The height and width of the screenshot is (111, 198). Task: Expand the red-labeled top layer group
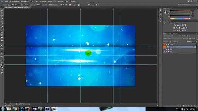(167, 44)
